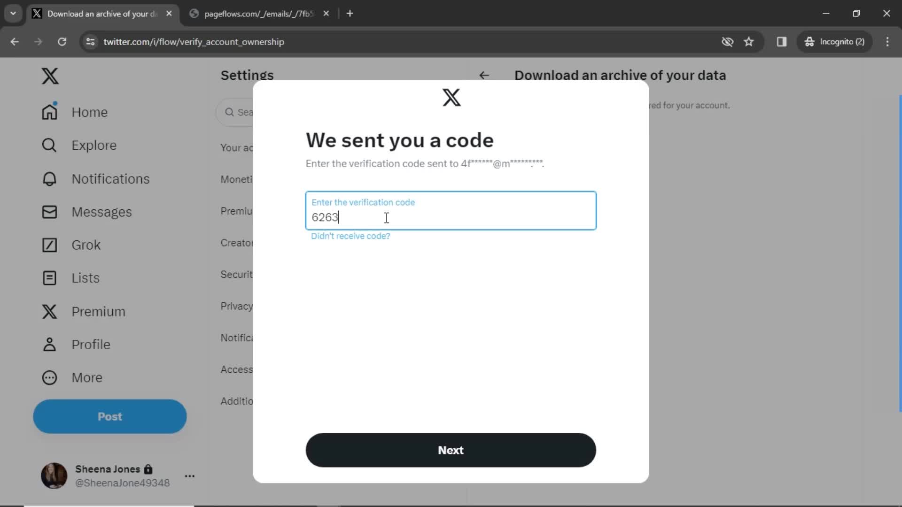
Task: Click the More option in sidebar
Action: coord(87,377)
